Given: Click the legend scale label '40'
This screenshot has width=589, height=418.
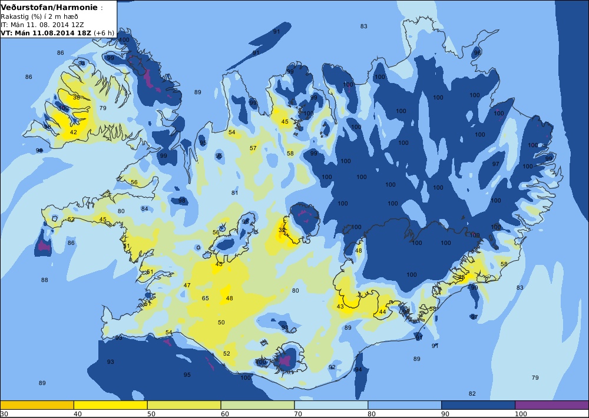Looking at the screenshot, I should [78, 414].
